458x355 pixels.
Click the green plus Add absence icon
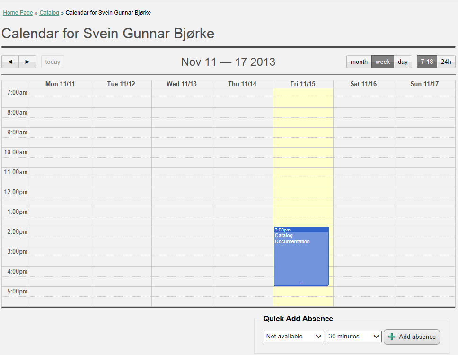point(392,337)
